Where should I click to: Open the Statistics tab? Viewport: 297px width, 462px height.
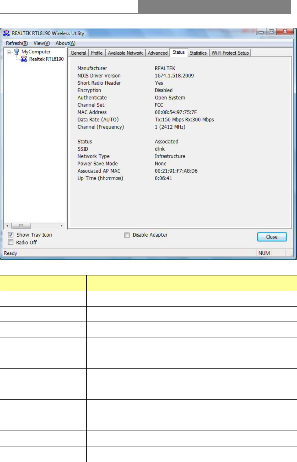click(198, 53)
